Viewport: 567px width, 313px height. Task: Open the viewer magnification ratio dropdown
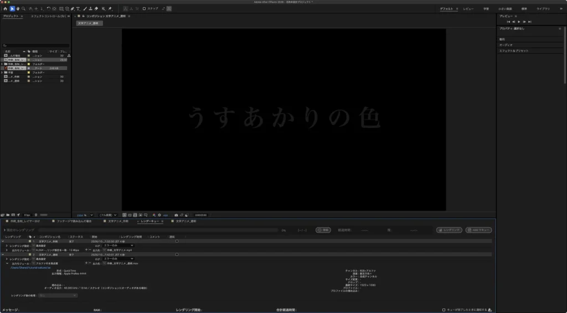click(x=91, y=215)
